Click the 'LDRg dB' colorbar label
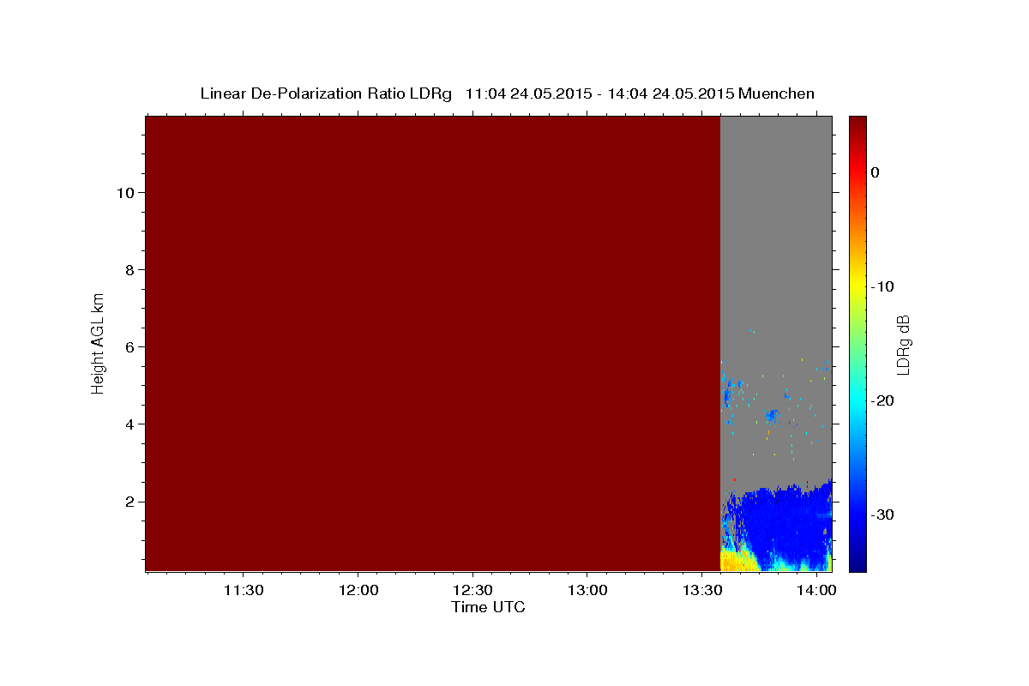The width and height of the screenshot is (1029, 686). (x=903, y=345)
